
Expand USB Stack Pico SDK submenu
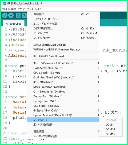63,106
